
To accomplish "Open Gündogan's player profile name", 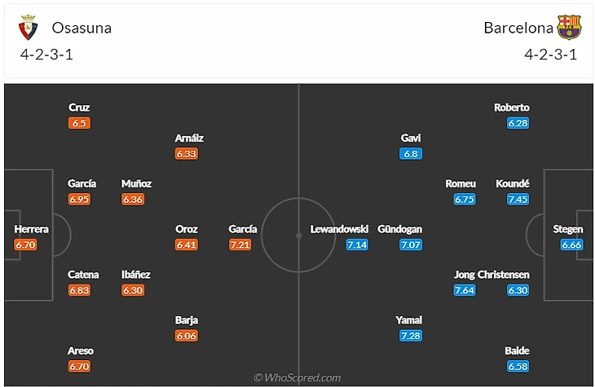I will pyautogui.click(x=399, y=229).
